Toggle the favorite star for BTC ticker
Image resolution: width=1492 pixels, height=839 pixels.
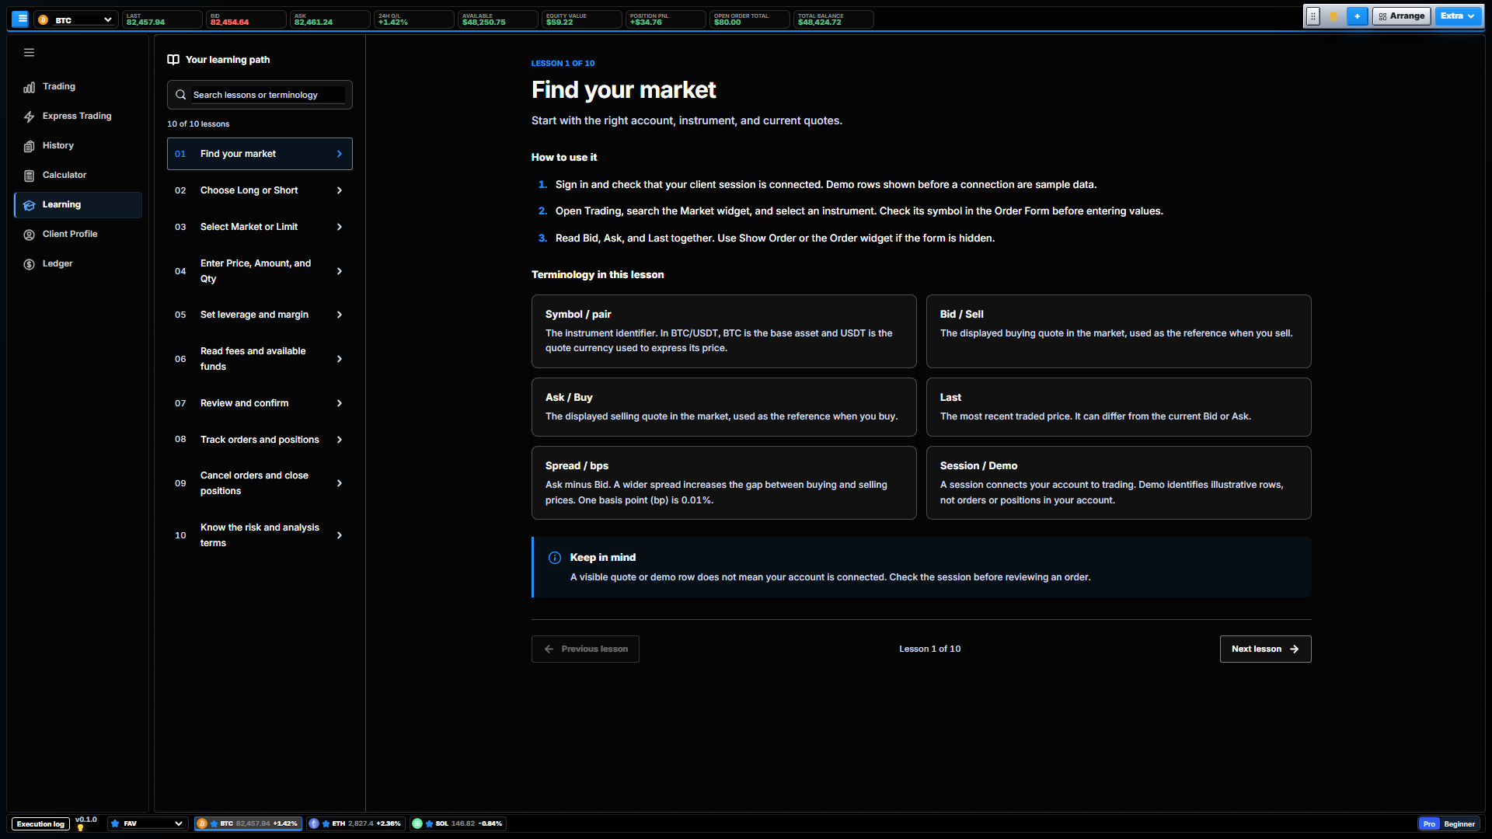pyautogui.click(x=214, y=823)
